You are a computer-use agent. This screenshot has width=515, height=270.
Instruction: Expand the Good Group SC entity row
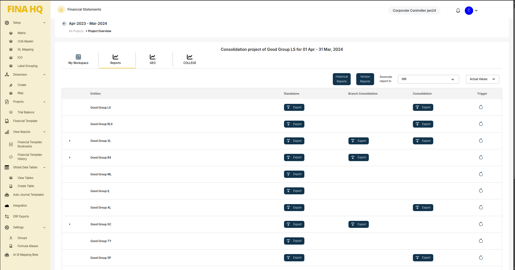coord(70,224)
